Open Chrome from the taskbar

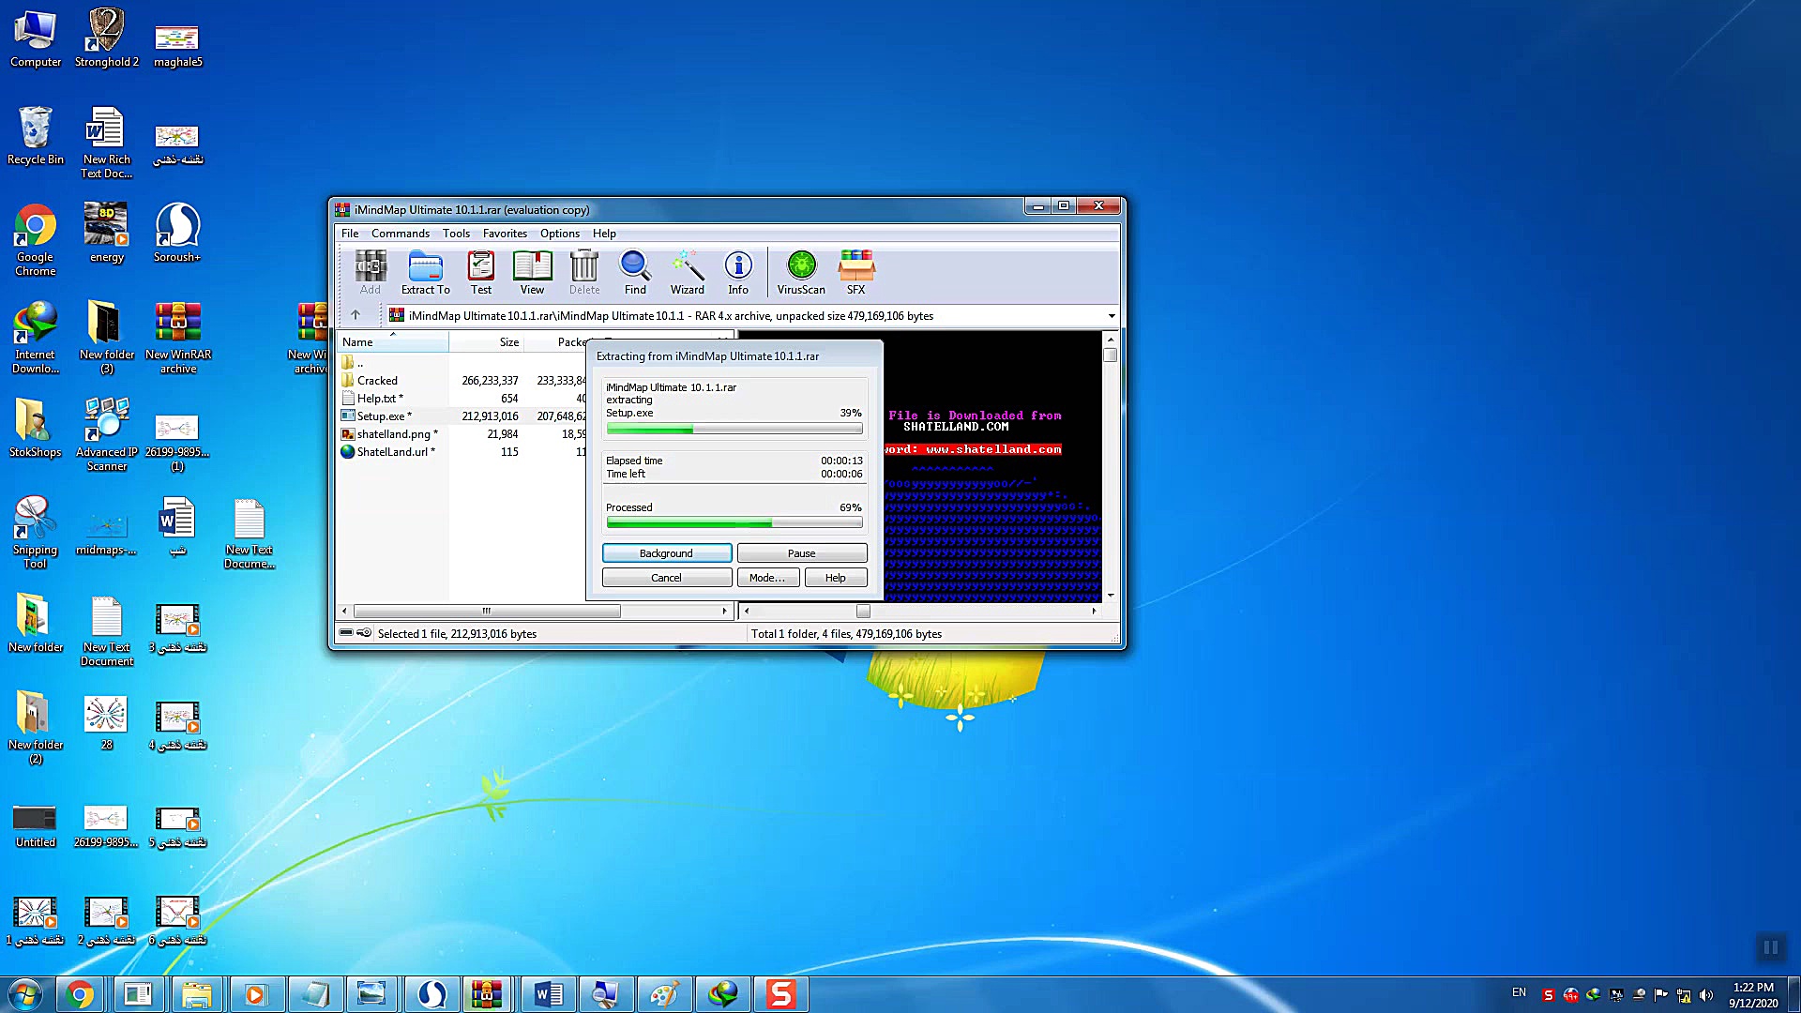click(x=81, y=994)
